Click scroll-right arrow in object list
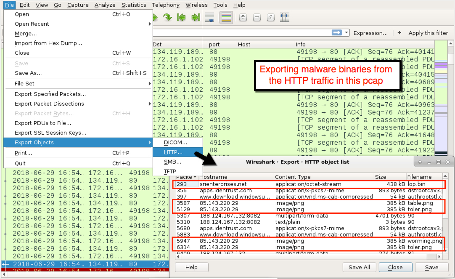This screenshot has width=455, height=279. 439,257
